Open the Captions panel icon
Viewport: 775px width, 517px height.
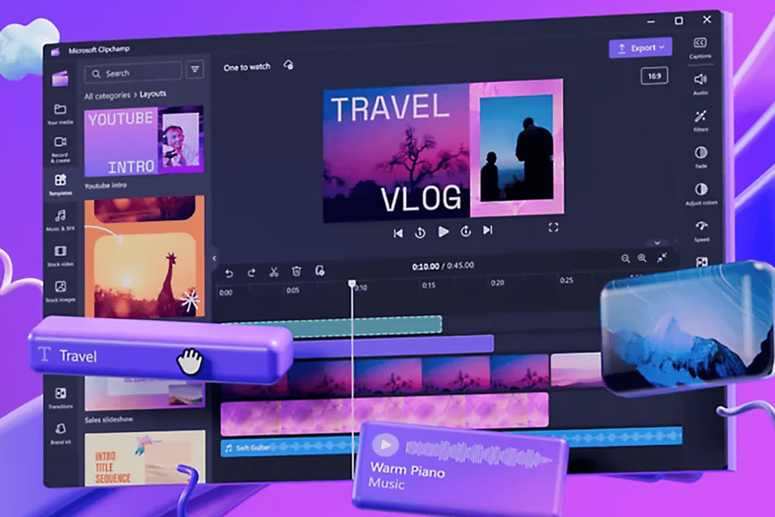[x=700, y=43]
